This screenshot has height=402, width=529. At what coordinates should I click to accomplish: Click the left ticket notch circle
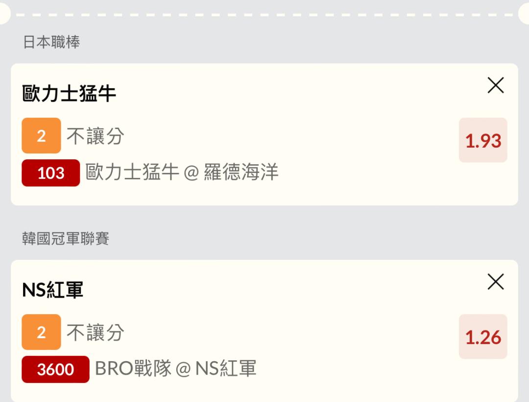tap(4, 15)
